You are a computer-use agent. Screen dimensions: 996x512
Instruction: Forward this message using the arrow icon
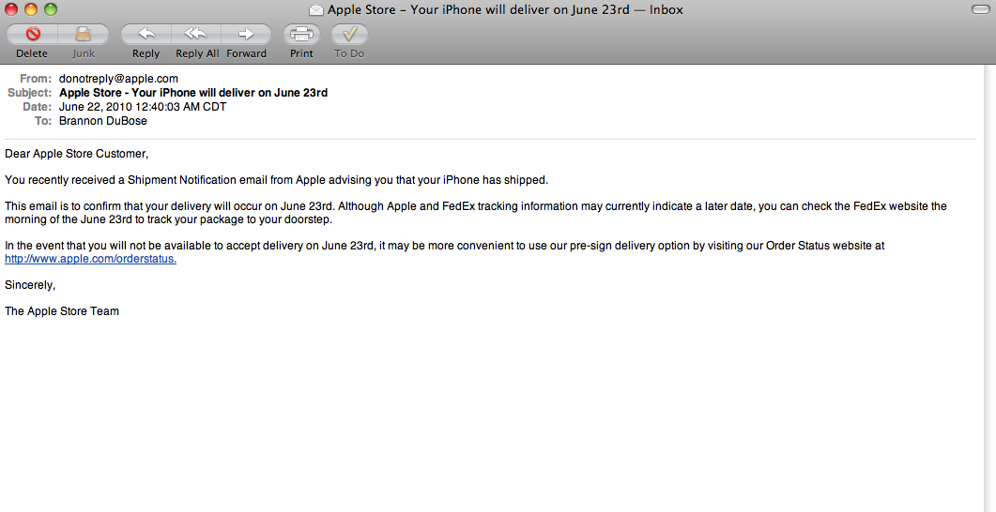[247, 34]
